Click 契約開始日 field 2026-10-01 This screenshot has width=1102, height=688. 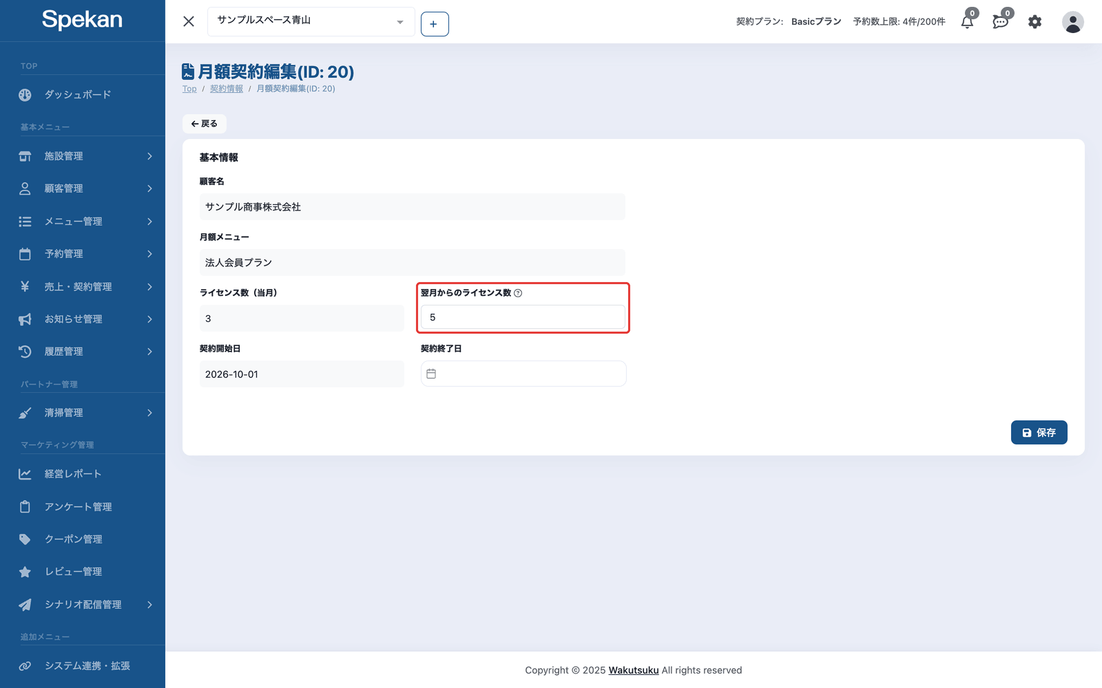[302, 374]
